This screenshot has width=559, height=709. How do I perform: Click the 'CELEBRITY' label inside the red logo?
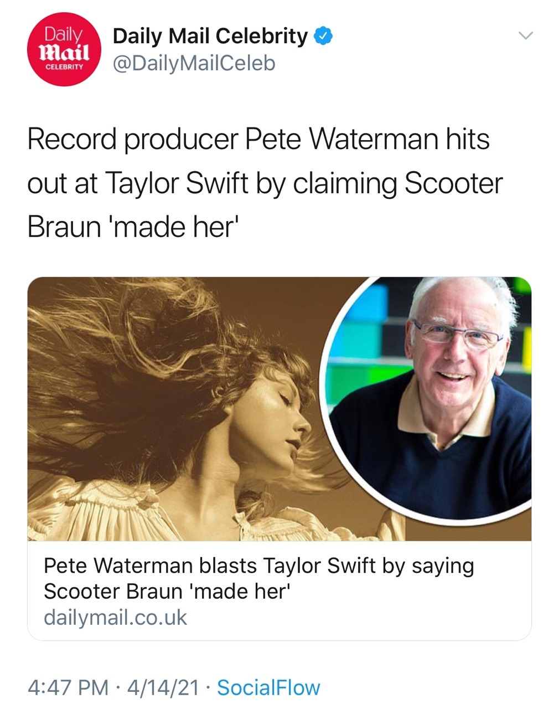(64, 67)
